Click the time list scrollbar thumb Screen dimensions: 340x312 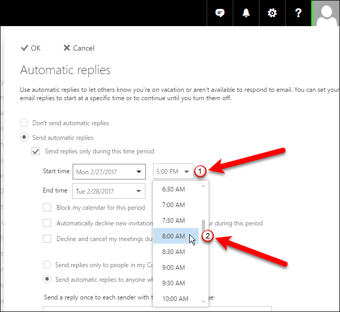click(203, 228)
